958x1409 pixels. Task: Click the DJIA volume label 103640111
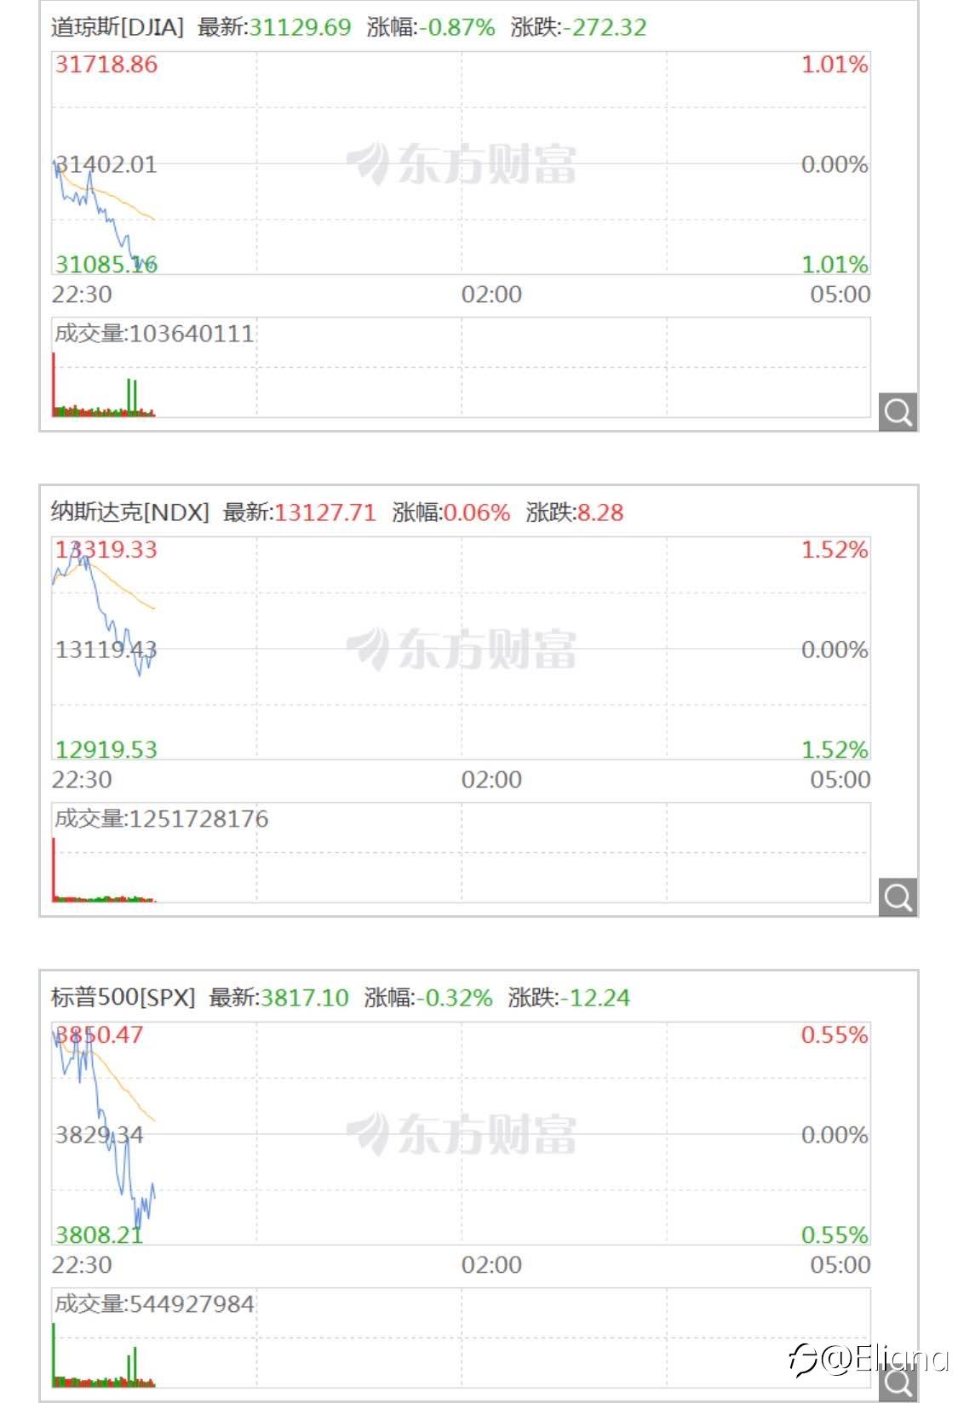click(x=154, y=333)
